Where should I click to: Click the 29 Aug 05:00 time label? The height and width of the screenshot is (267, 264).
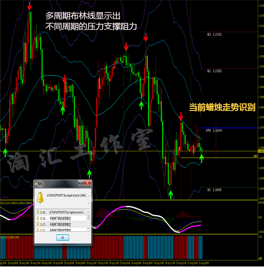pyautogui.click(x=69, y=263)
